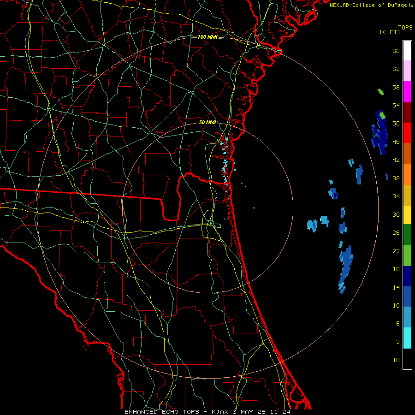The height and width of the screenshot is (415, 415).
Task: Click the legend value "62"
Action: coord(396,69)
